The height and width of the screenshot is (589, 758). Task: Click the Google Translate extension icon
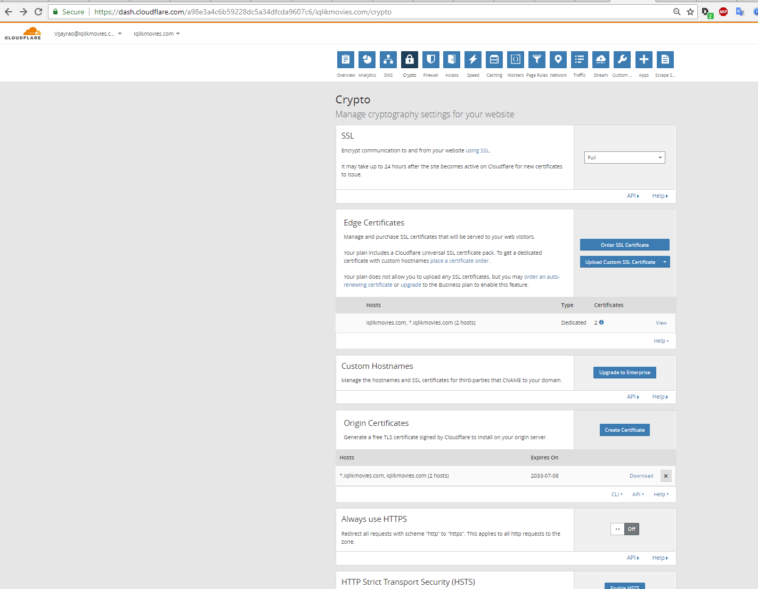point(740,12)
